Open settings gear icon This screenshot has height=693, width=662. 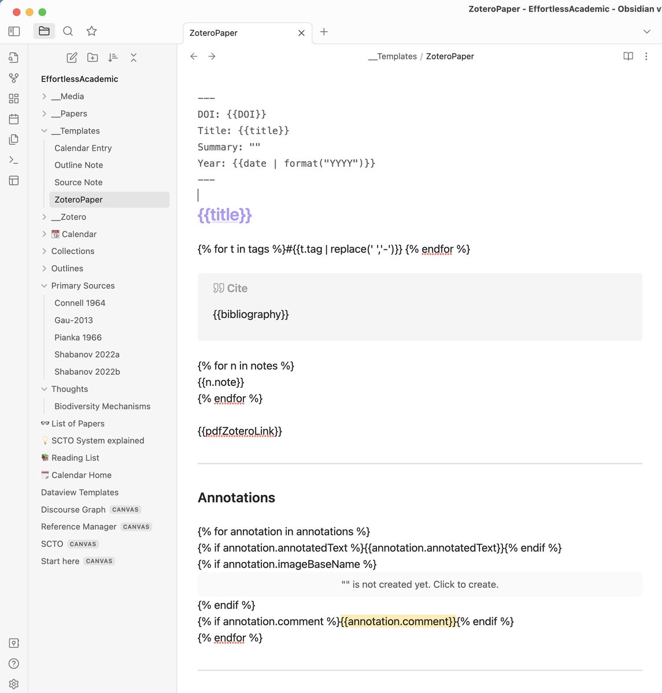tap(14, 684)
